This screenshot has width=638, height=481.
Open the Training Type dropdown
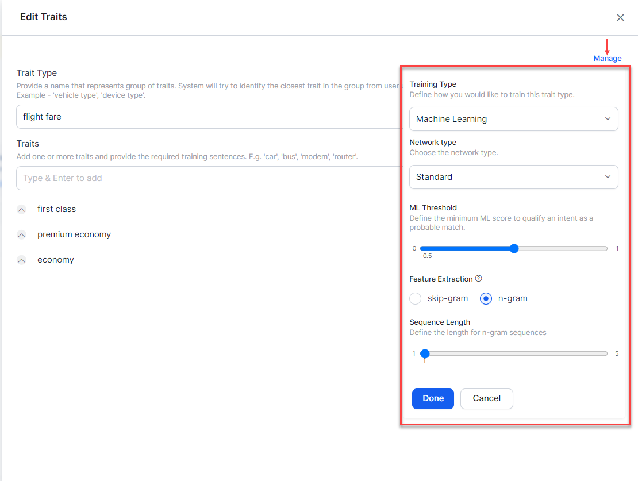513,119
